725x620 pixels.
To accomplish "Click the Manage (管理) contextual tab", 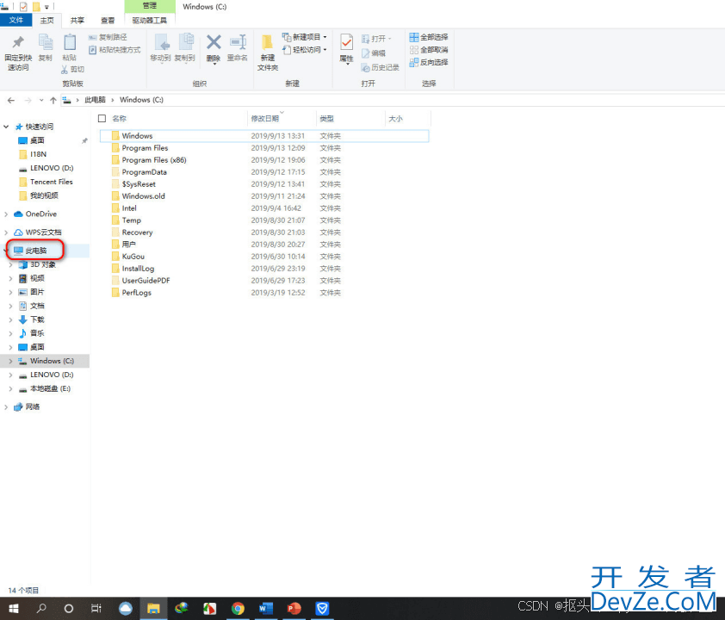I will [x=150, y=6].
